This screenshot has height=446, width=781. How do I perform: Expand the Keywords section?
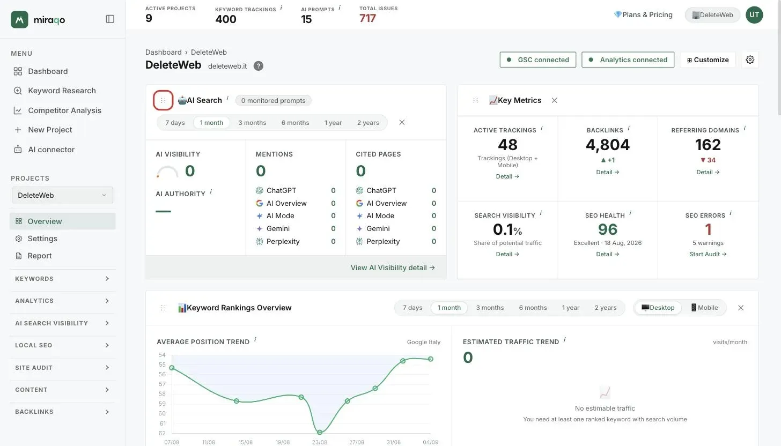[63, 279]
